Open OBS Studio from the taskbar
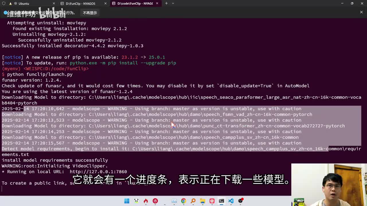Screen dimensions: 367x206 (240, 201)
